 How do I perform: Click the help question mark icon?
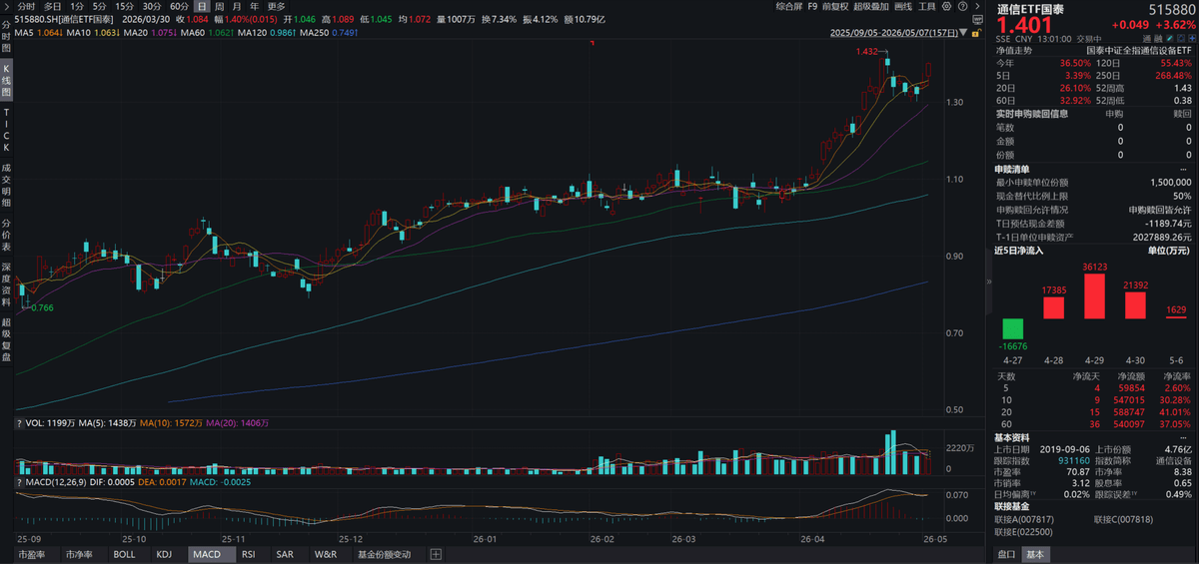pos(963,6)
